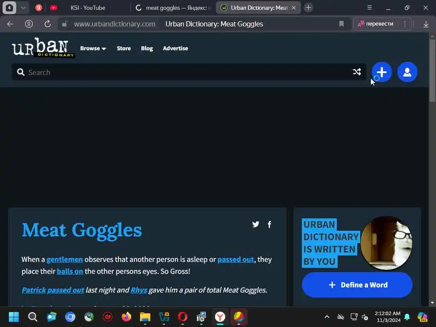Open the pinned YouTube tab
Viewport: 436px width, 327px height.
(54, 8)
